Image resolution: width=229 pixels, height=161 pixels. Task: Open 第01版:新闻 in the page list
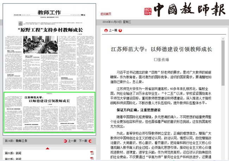13,153
